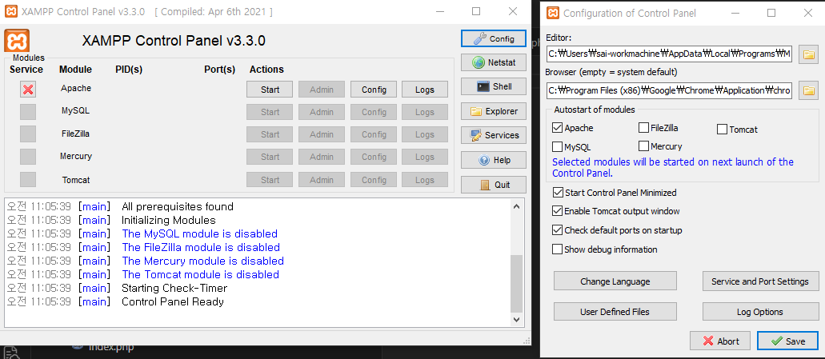The width and height of the screenshot is (825, 359).
Task: Launch the Shell terminal button
Action: tap(494, 86)
